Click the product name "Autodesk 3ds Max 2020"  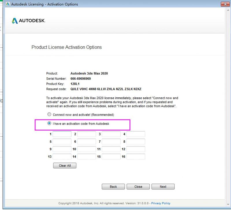tap(89, 73)
